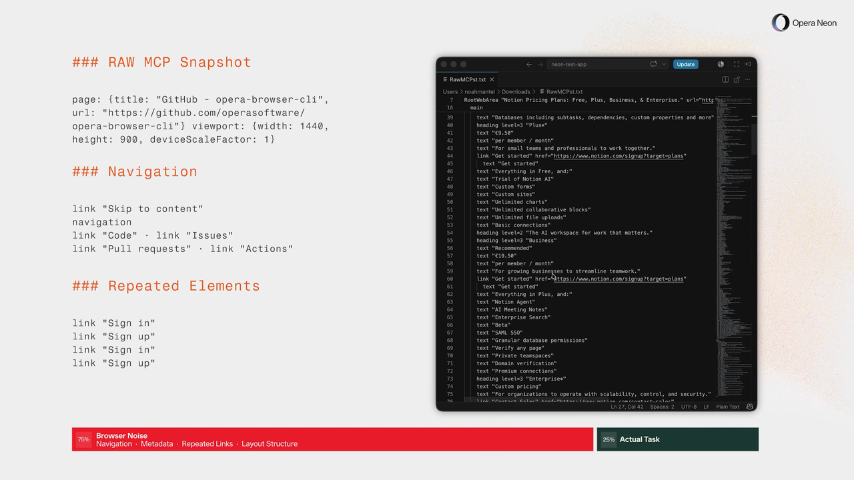This screenshot has height=480, width=854.
Task: Select noahmantel in the breadcrumb path
Action: coord(479,92)
